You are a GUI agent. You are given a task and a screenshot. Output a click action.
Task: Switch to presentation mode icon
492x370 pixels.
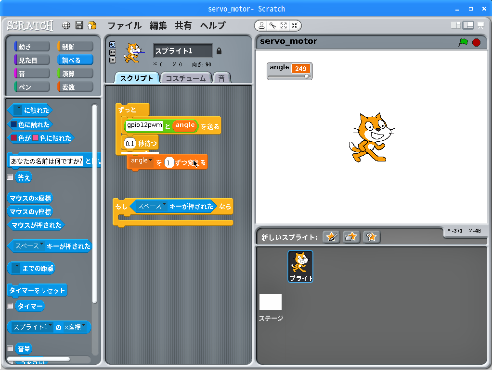point(480,25)
